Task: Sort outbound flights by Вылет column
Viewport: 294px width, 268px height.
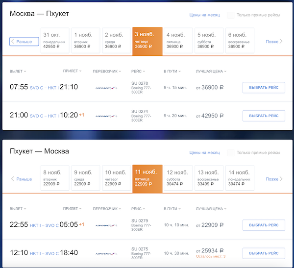Action: (18, 72)
